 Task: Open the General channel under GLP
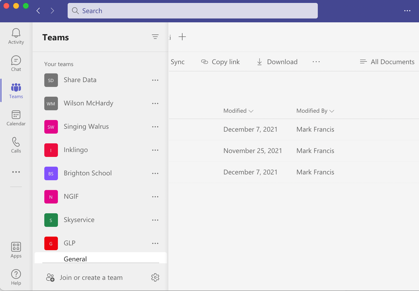coord(101,258)
